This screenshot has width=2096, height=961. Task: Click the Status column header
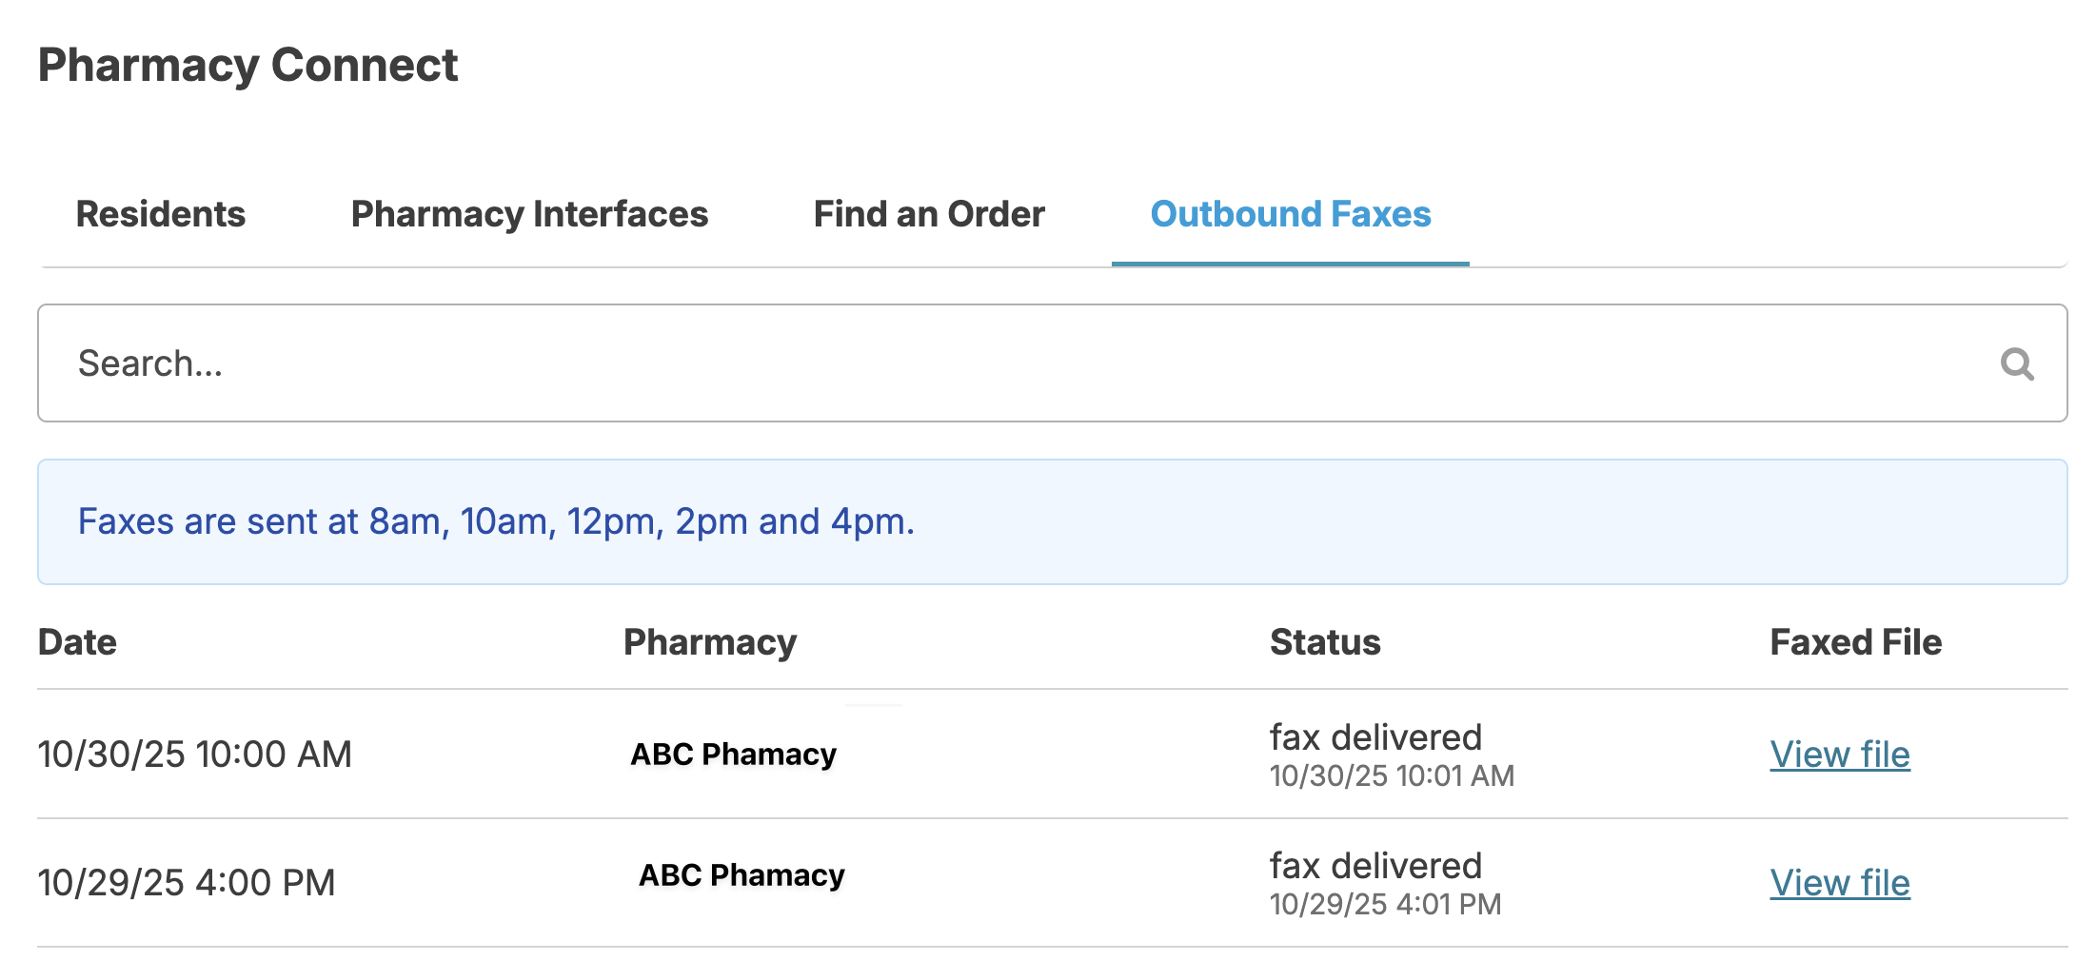click(1324, 642)
